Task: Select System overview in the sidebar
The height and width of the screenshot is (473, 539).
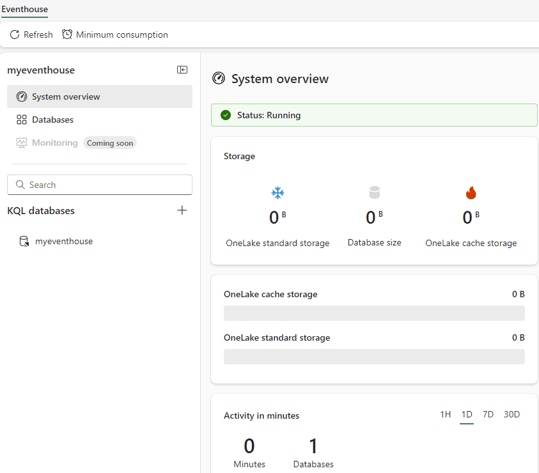Action: tap(100, 97)
